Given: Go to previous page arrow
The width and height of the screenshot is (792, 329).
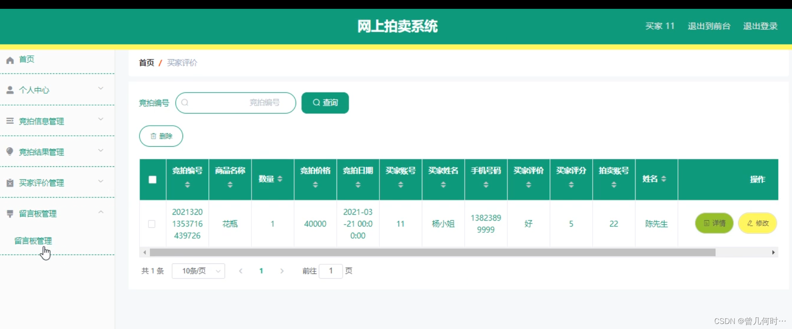Looking at the screenshot, I should click(241, 271).
